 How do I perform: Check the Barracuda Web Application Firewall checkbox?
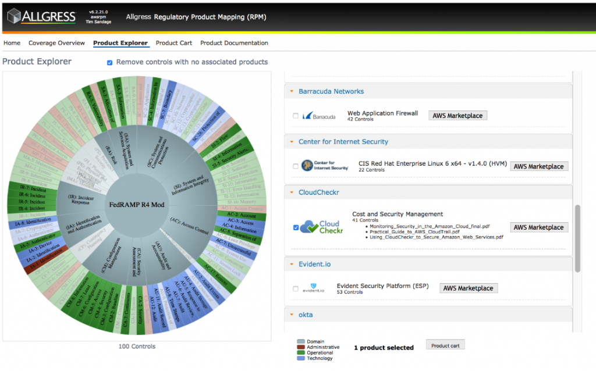pos(295,116)
